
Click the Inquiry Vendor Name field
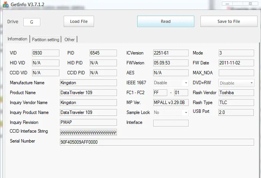[x=88, y=103]
